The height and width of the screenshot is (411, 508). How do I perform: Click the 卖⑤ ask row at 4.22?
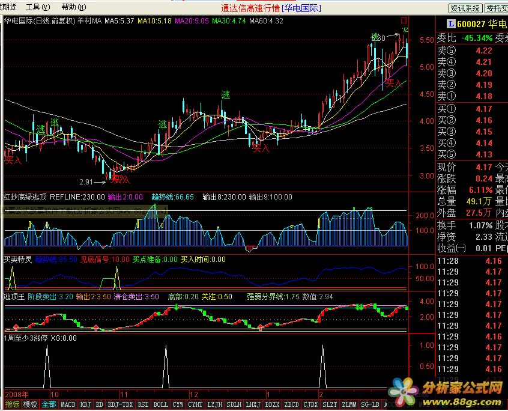coord(465,50)
